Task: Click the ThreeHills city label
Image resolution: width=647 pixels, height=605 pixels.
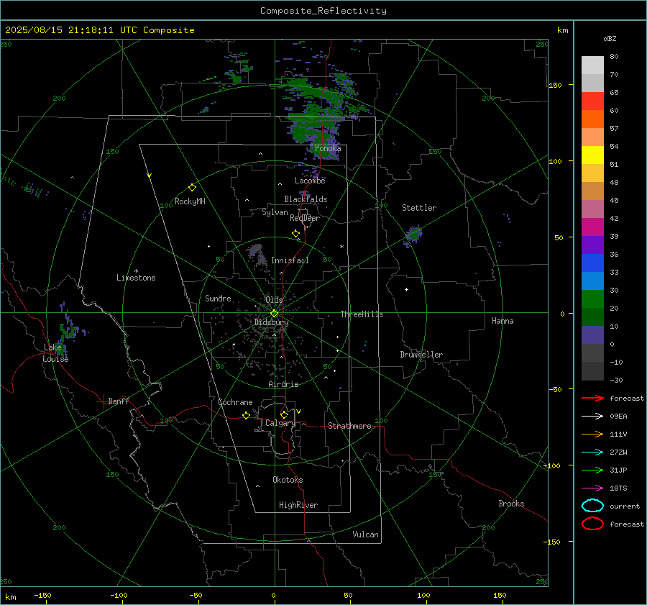Action: (362, 314)
